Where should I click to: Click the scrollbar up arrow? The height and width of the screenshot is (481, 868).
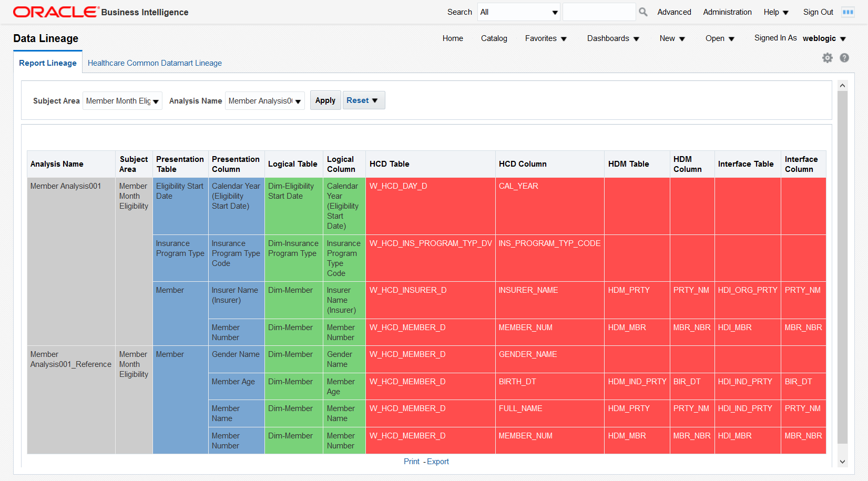842,86
